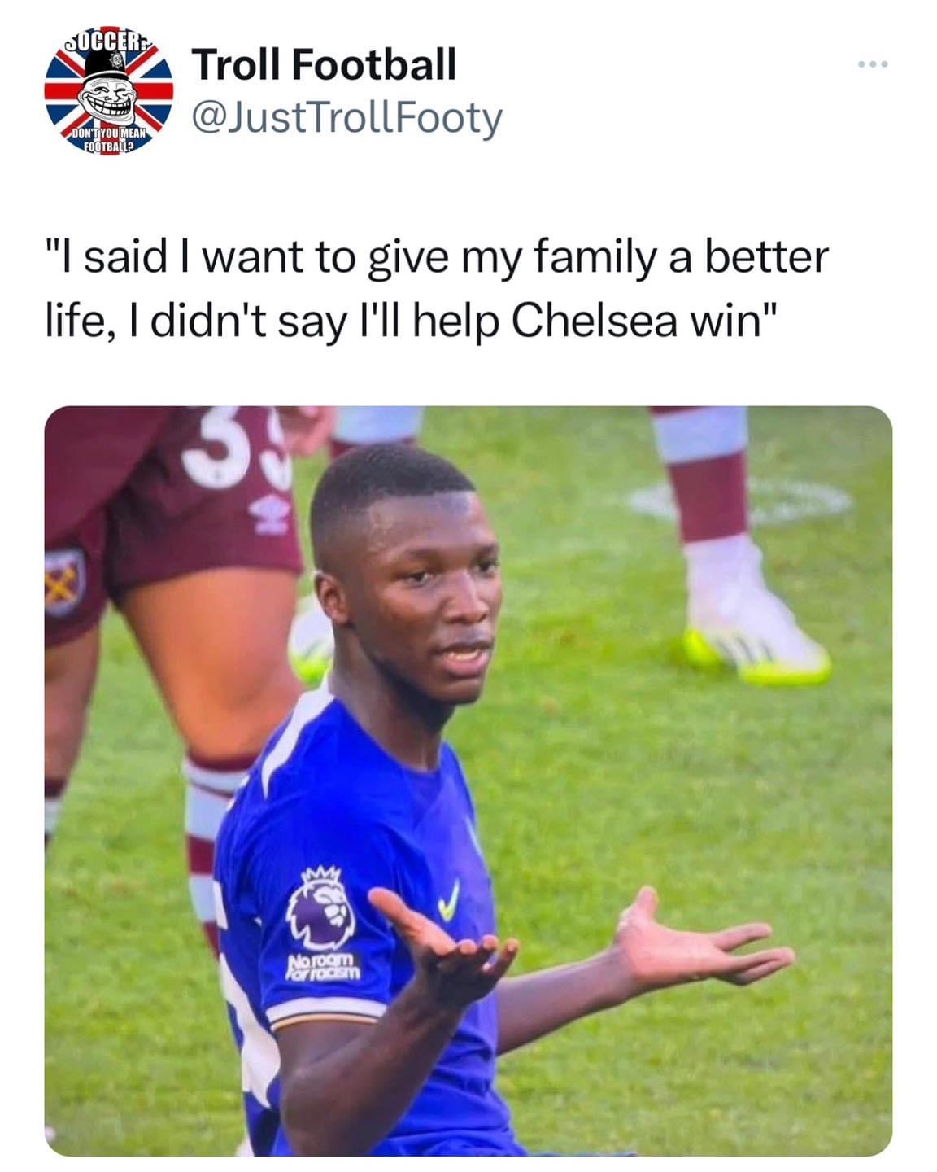
Task: Click the player's outstretched hand at the right
Action: tap(701, 942)
